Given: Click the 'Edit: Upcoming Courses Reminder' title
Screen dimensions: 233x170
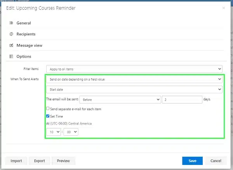Looking at the screenshot, I should click(x=41, y=8).
